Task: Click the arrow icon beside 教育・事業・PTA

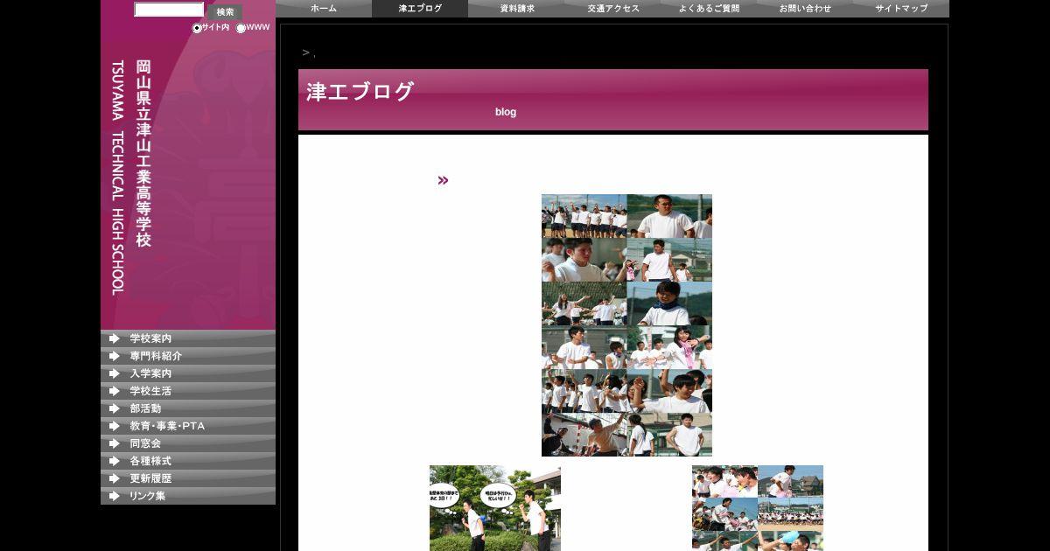Action: 114,426
